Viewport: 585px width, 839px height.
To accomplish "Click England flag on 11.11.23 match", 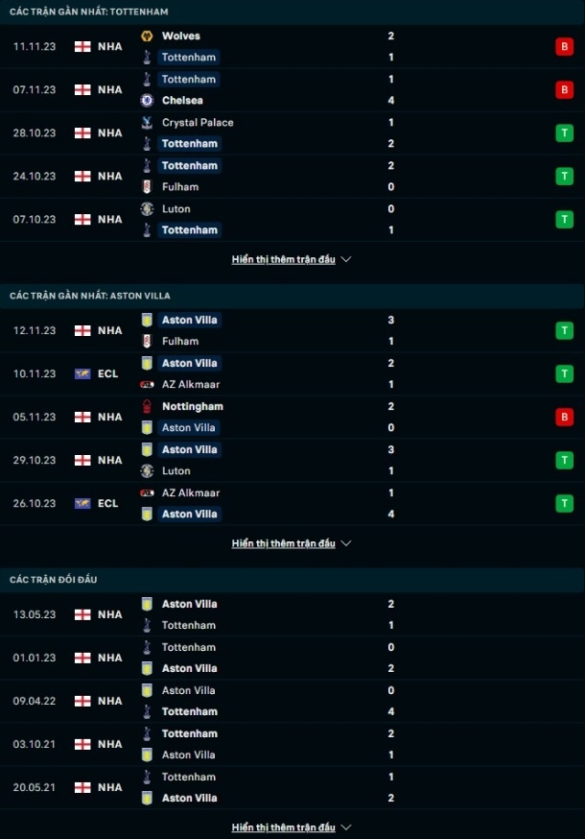I will point(82,46).
